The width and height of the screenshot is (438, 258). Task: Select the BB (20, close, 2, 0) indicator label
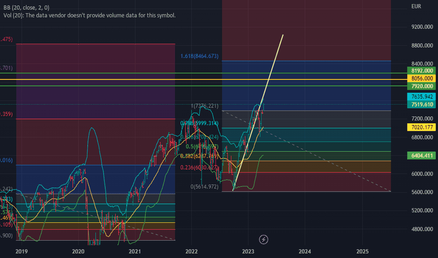26,8
